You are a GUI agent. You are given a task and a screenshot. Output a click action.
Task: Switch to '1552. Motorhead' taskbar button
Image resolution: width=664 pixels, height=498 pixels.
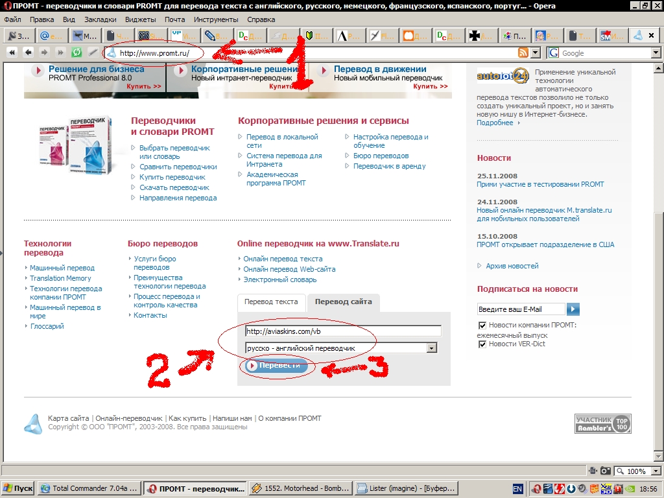tap(301, 489)
